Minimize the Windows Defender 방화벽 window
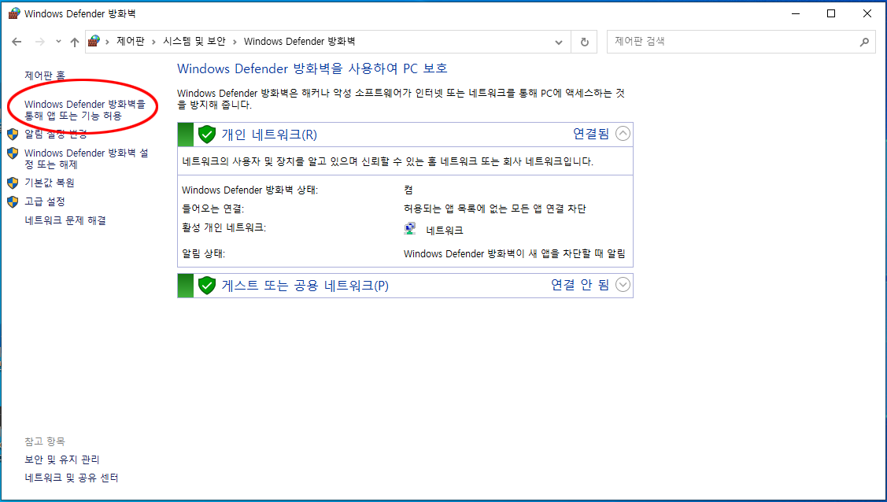 coord(796,13)
